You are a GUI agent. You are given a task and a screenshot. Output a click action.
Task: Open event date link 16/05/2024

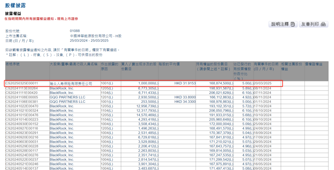pyautogui.click(x=263, y=164)
